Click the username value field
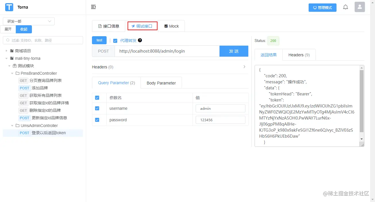Viewport: 375px width, 202px height. point(220,108)
